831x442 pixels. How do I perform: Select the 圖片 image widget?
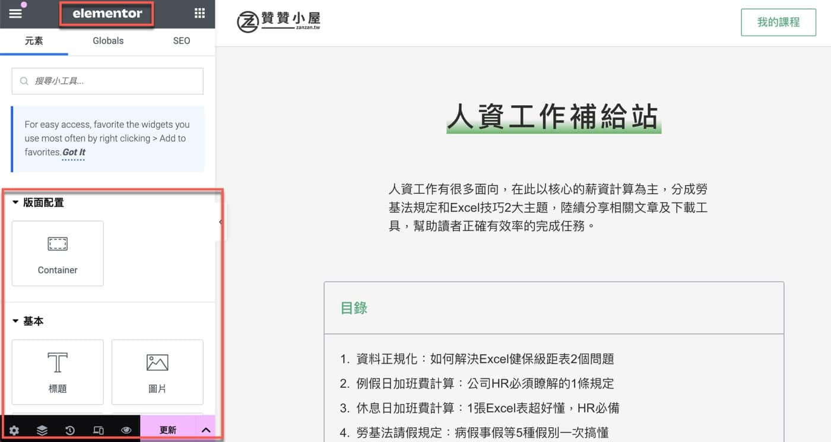(157, 372)
